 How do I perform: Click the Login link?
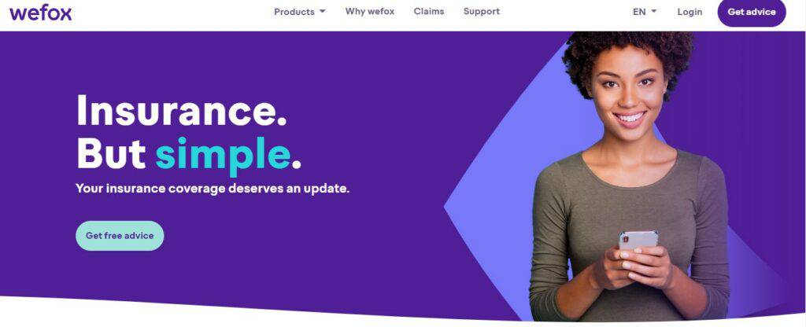click(690, 12)
